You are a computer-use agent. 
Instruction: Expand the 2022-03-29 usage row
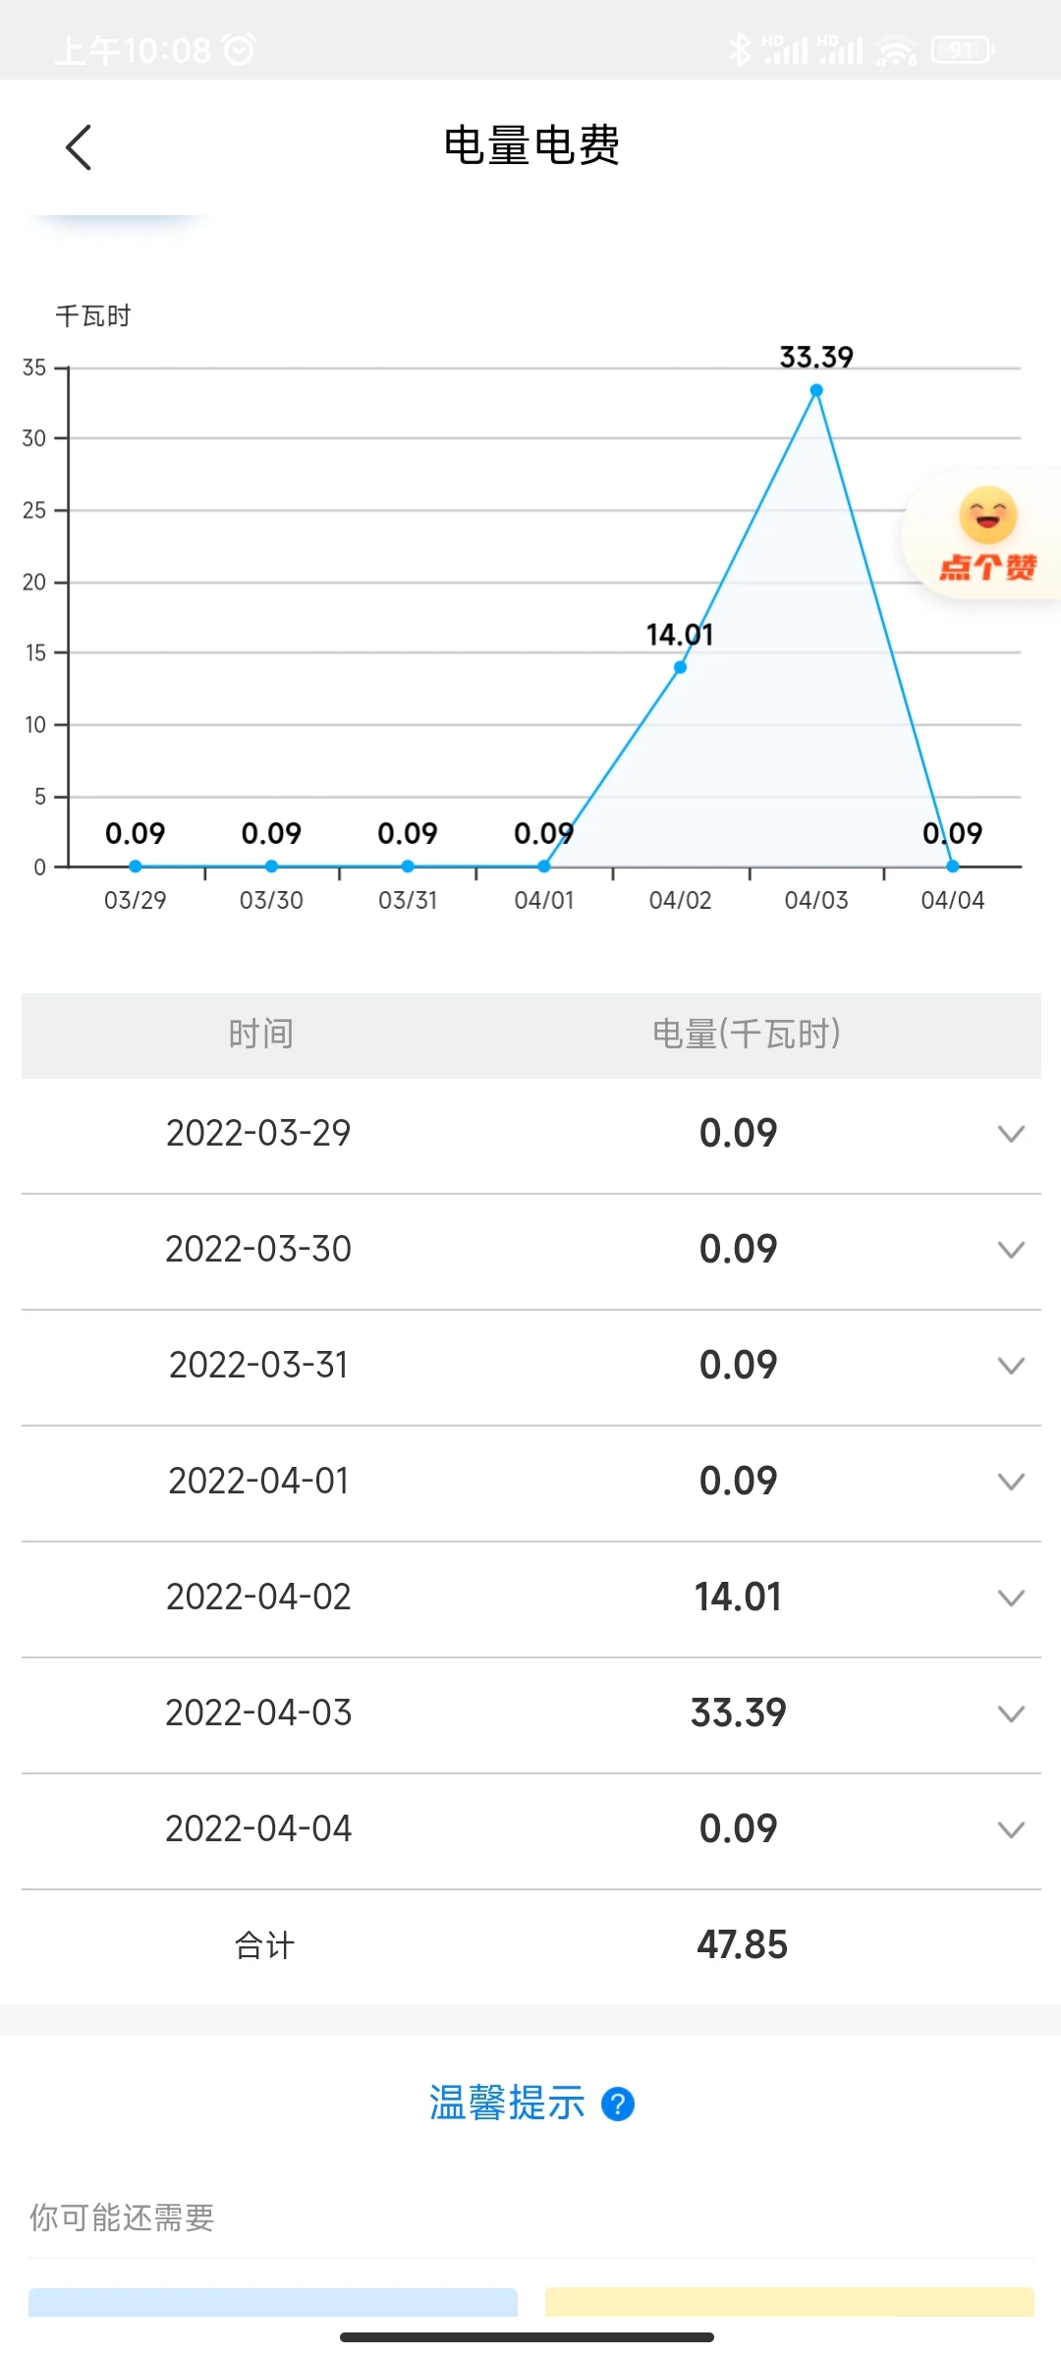click(1011, 1134)
